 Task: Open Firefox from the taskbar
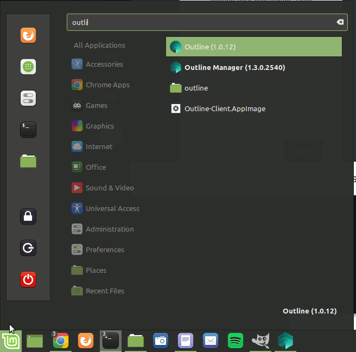(x=86, y=341)
